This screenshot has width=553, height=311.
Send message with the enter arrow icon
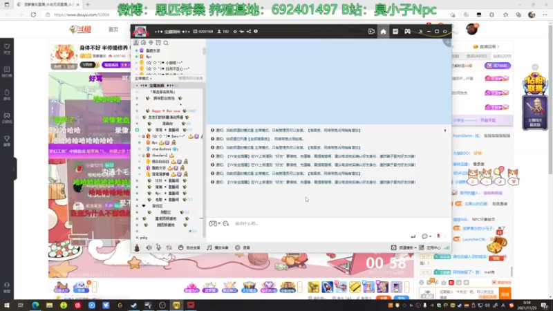413,236
